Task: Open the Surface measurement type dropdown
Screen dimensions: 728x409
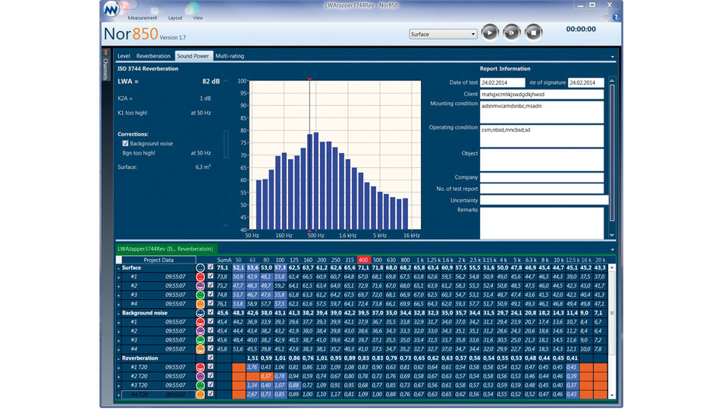Action: pos(443,34)
